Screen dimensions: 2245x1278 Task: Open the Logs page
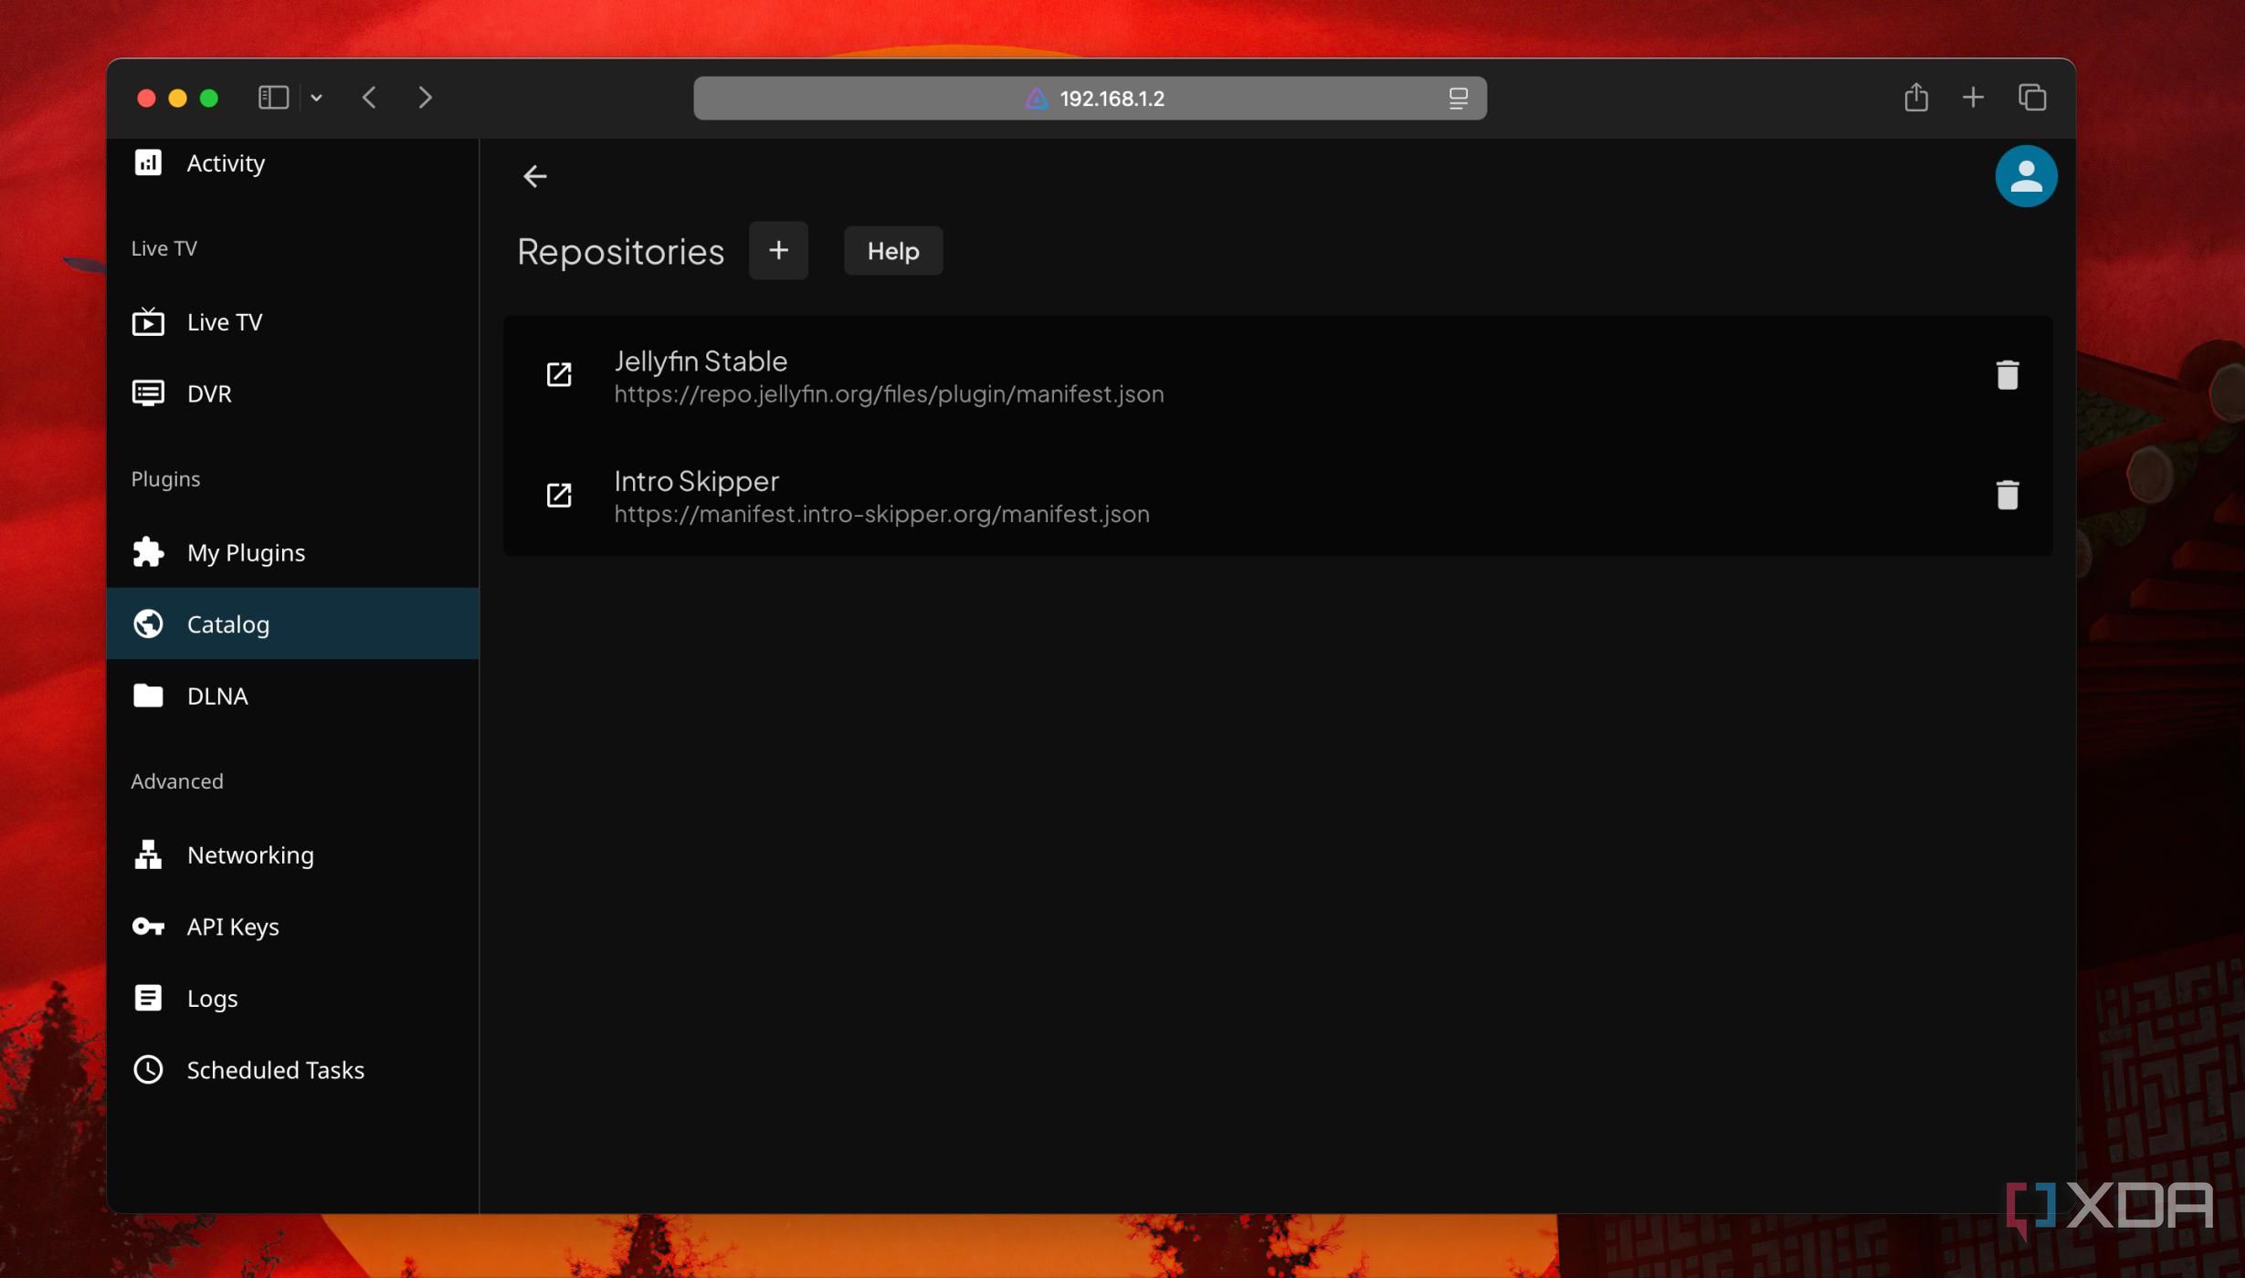(292, 998)
